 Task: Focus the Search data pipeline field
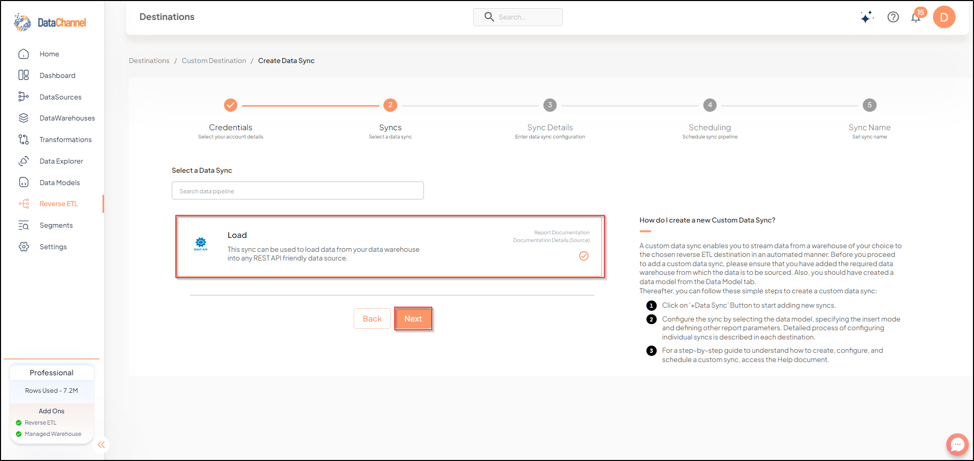[x=298, y=191]
